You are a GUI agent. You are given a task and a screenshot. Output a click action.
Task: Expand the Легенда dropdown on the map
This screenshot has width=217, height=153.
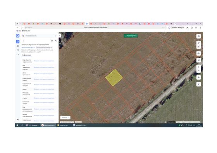click(x=65, y=117)
